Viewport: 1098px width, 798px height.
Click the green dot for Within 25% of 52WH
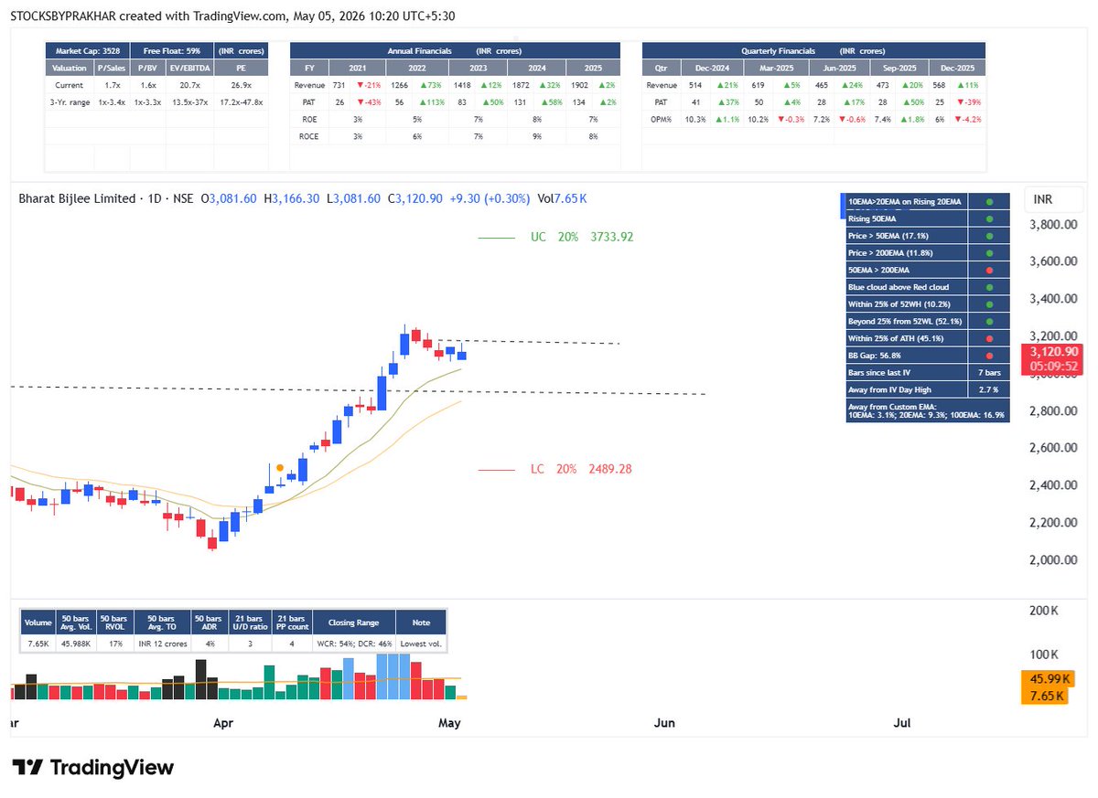pyautogui.click(x=988, y=303)
